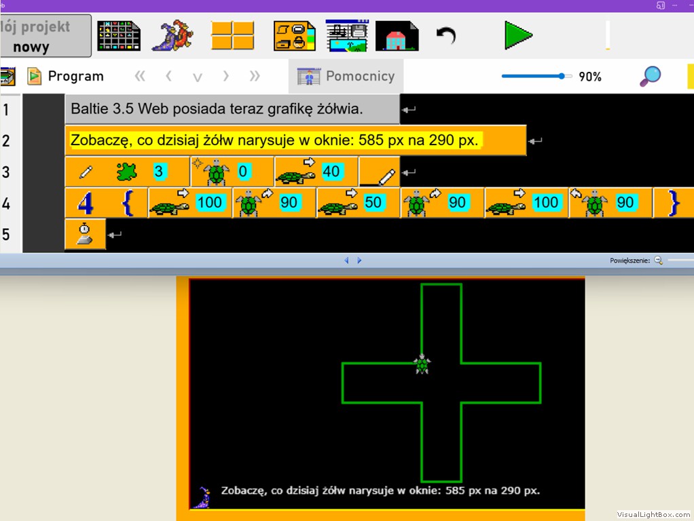
Task: Expand with the down chevron navigation arrow
Action: pyautogui.click(x=198, y=77)
